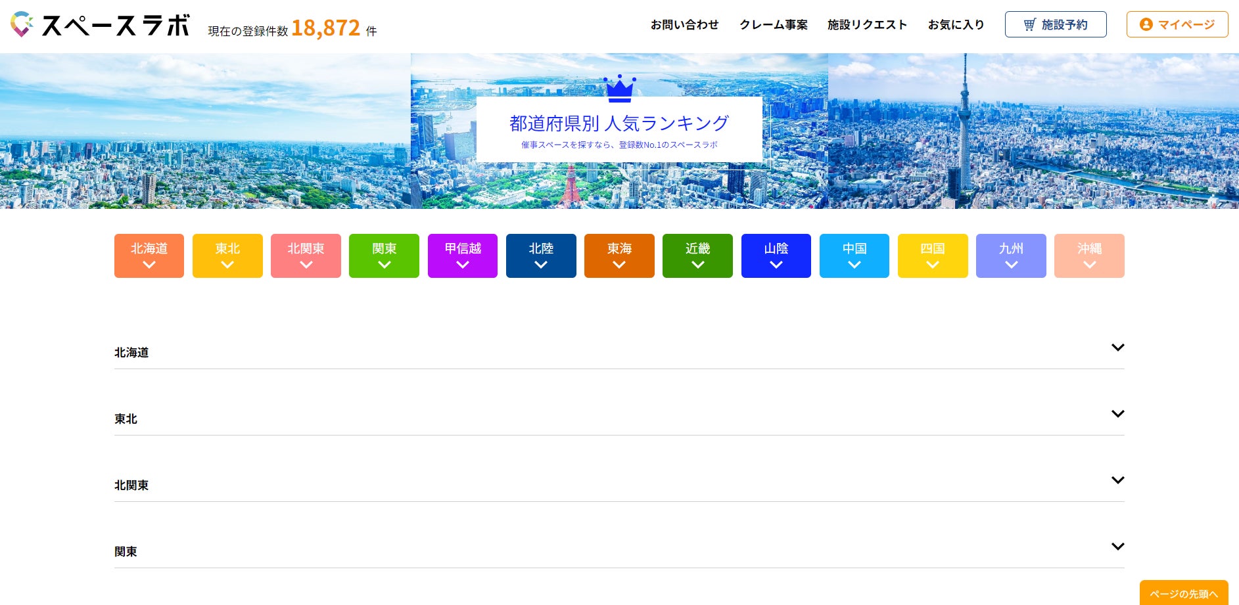This screenshot has width=1239, height=605.
Task: Select the dark green 近畿 button
Action: 697,256
